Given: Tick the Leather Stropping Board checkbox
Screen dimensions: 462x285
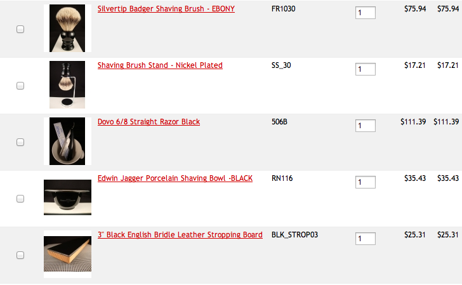Looking at the screenshot, I should pos(20,255).
